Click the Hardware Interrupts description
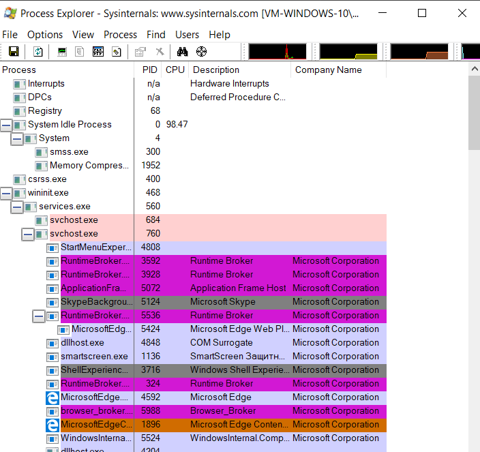 tap(230, 84)
